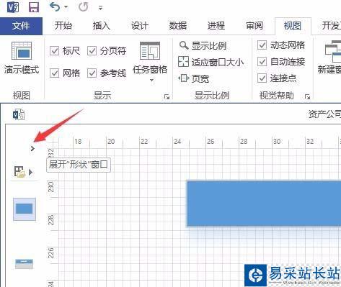Image resolution: width=341 pixels, height=287 pixels.
Task: Switch to the 数据 tab
Action: pyautogui.click(x=178, y=26)
